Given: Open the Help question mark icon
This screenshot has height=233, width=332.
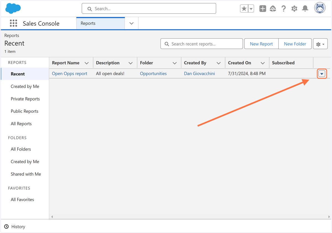Looking at the screenshot, I should (284, 9).
